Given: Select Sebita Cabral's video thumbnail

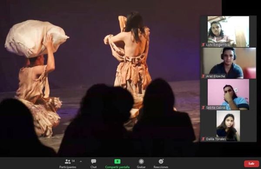Looking at the screenshot, I should [x=228, y=94].
